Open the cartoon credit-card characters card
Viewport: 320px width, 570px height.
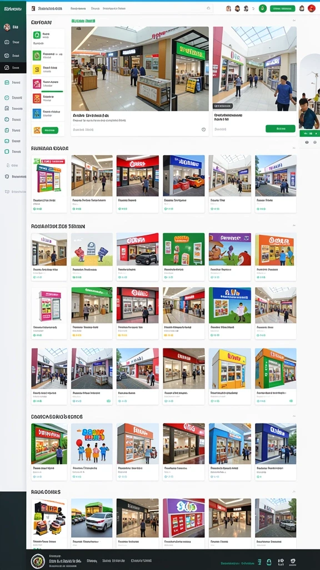pyautogui.click(x=92, y=257)
